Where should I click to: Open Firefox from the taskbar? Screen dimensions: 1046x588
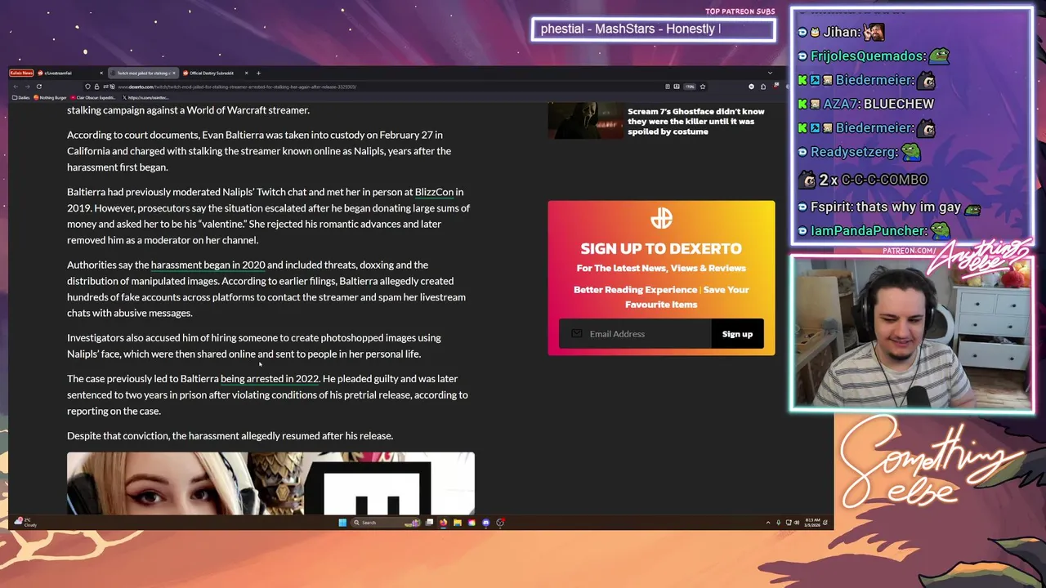pyautogui.click(x=443, y=523)
